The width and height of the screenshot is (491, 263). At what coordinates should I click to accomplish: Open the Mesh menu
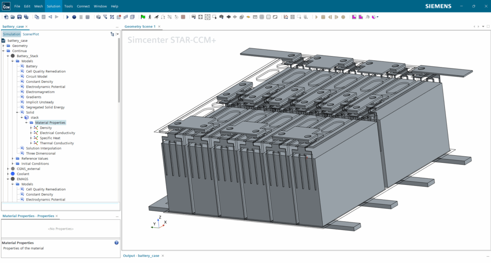pyautogui.click(x=38, y=6)
